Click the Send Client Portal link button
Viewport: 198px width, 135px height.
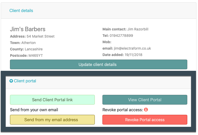[52, 100]
